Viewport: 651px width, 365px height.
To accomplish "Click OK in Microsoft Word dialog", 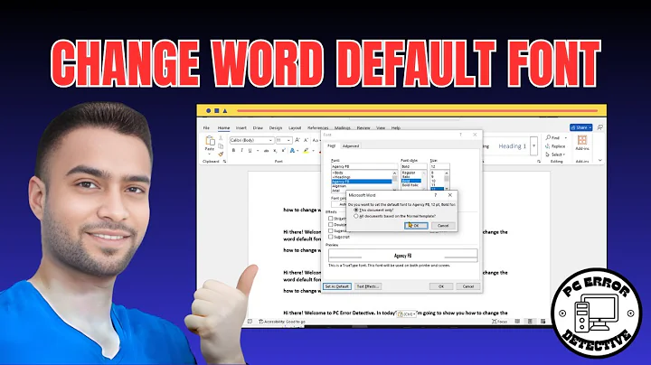I will click(416, 226).
